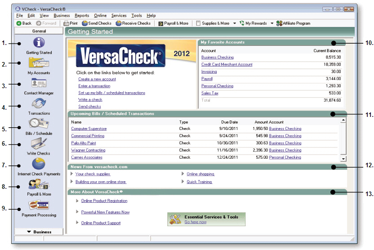Screen dimensions: 374x250
Task: Expand the Supplies & More dropdown arrow
Action: pos(235,23)
